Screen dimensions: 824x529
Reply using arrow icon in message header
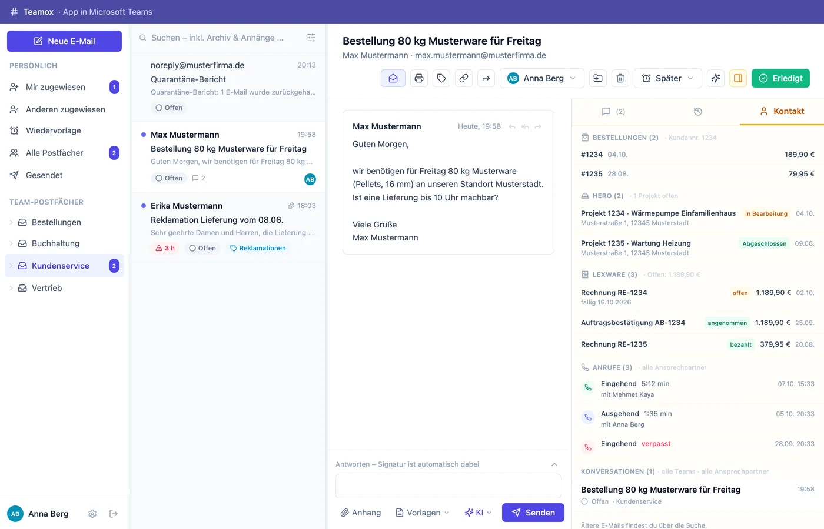coord(512,126)
